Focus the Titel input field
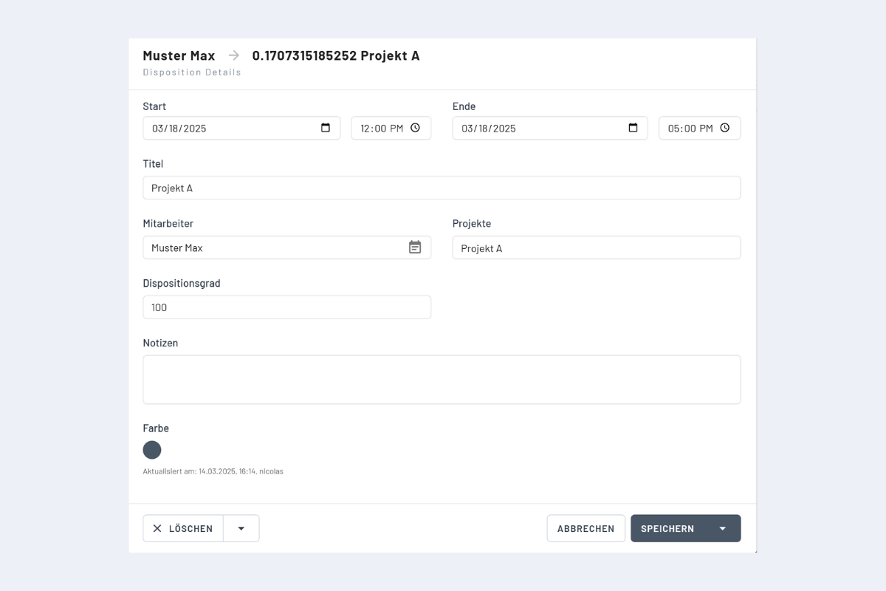The image size is (886, 591). click(442, 188)
